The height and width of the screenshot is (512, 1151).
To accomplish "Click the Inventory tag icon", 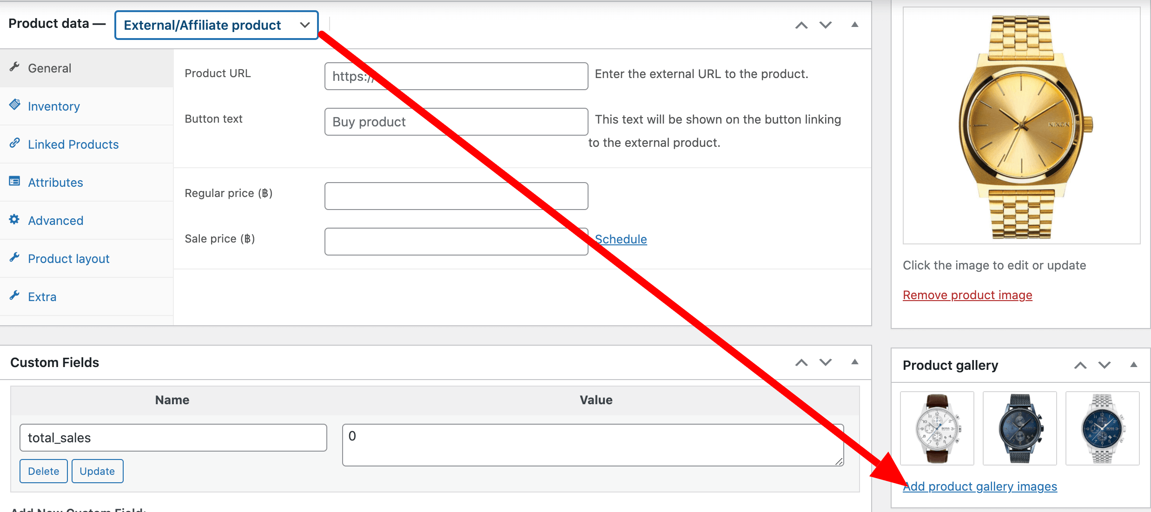I will pos(14,105).
